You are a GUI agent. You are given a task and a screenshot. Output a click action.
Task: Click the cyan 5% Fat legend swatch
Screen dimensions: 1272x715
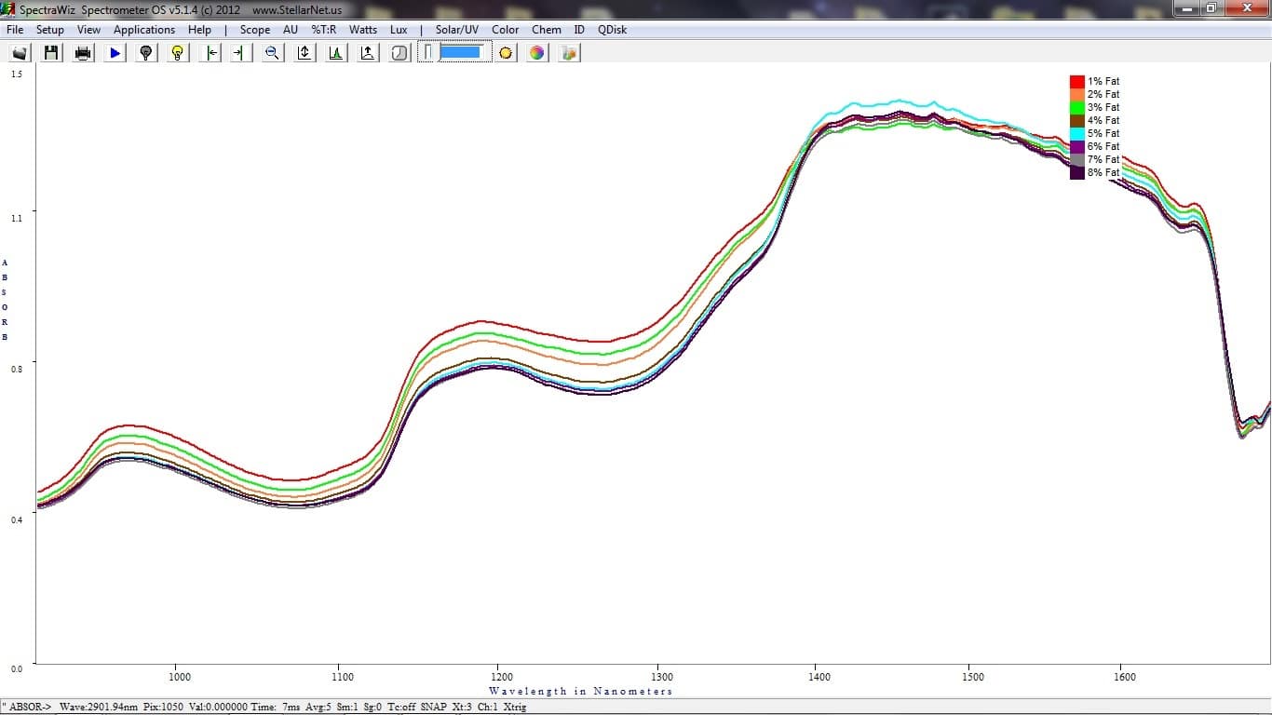[1077, 134]
